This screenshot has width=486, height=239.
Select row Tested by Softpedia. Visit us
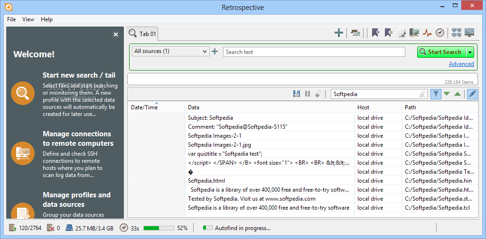[303, 198]
